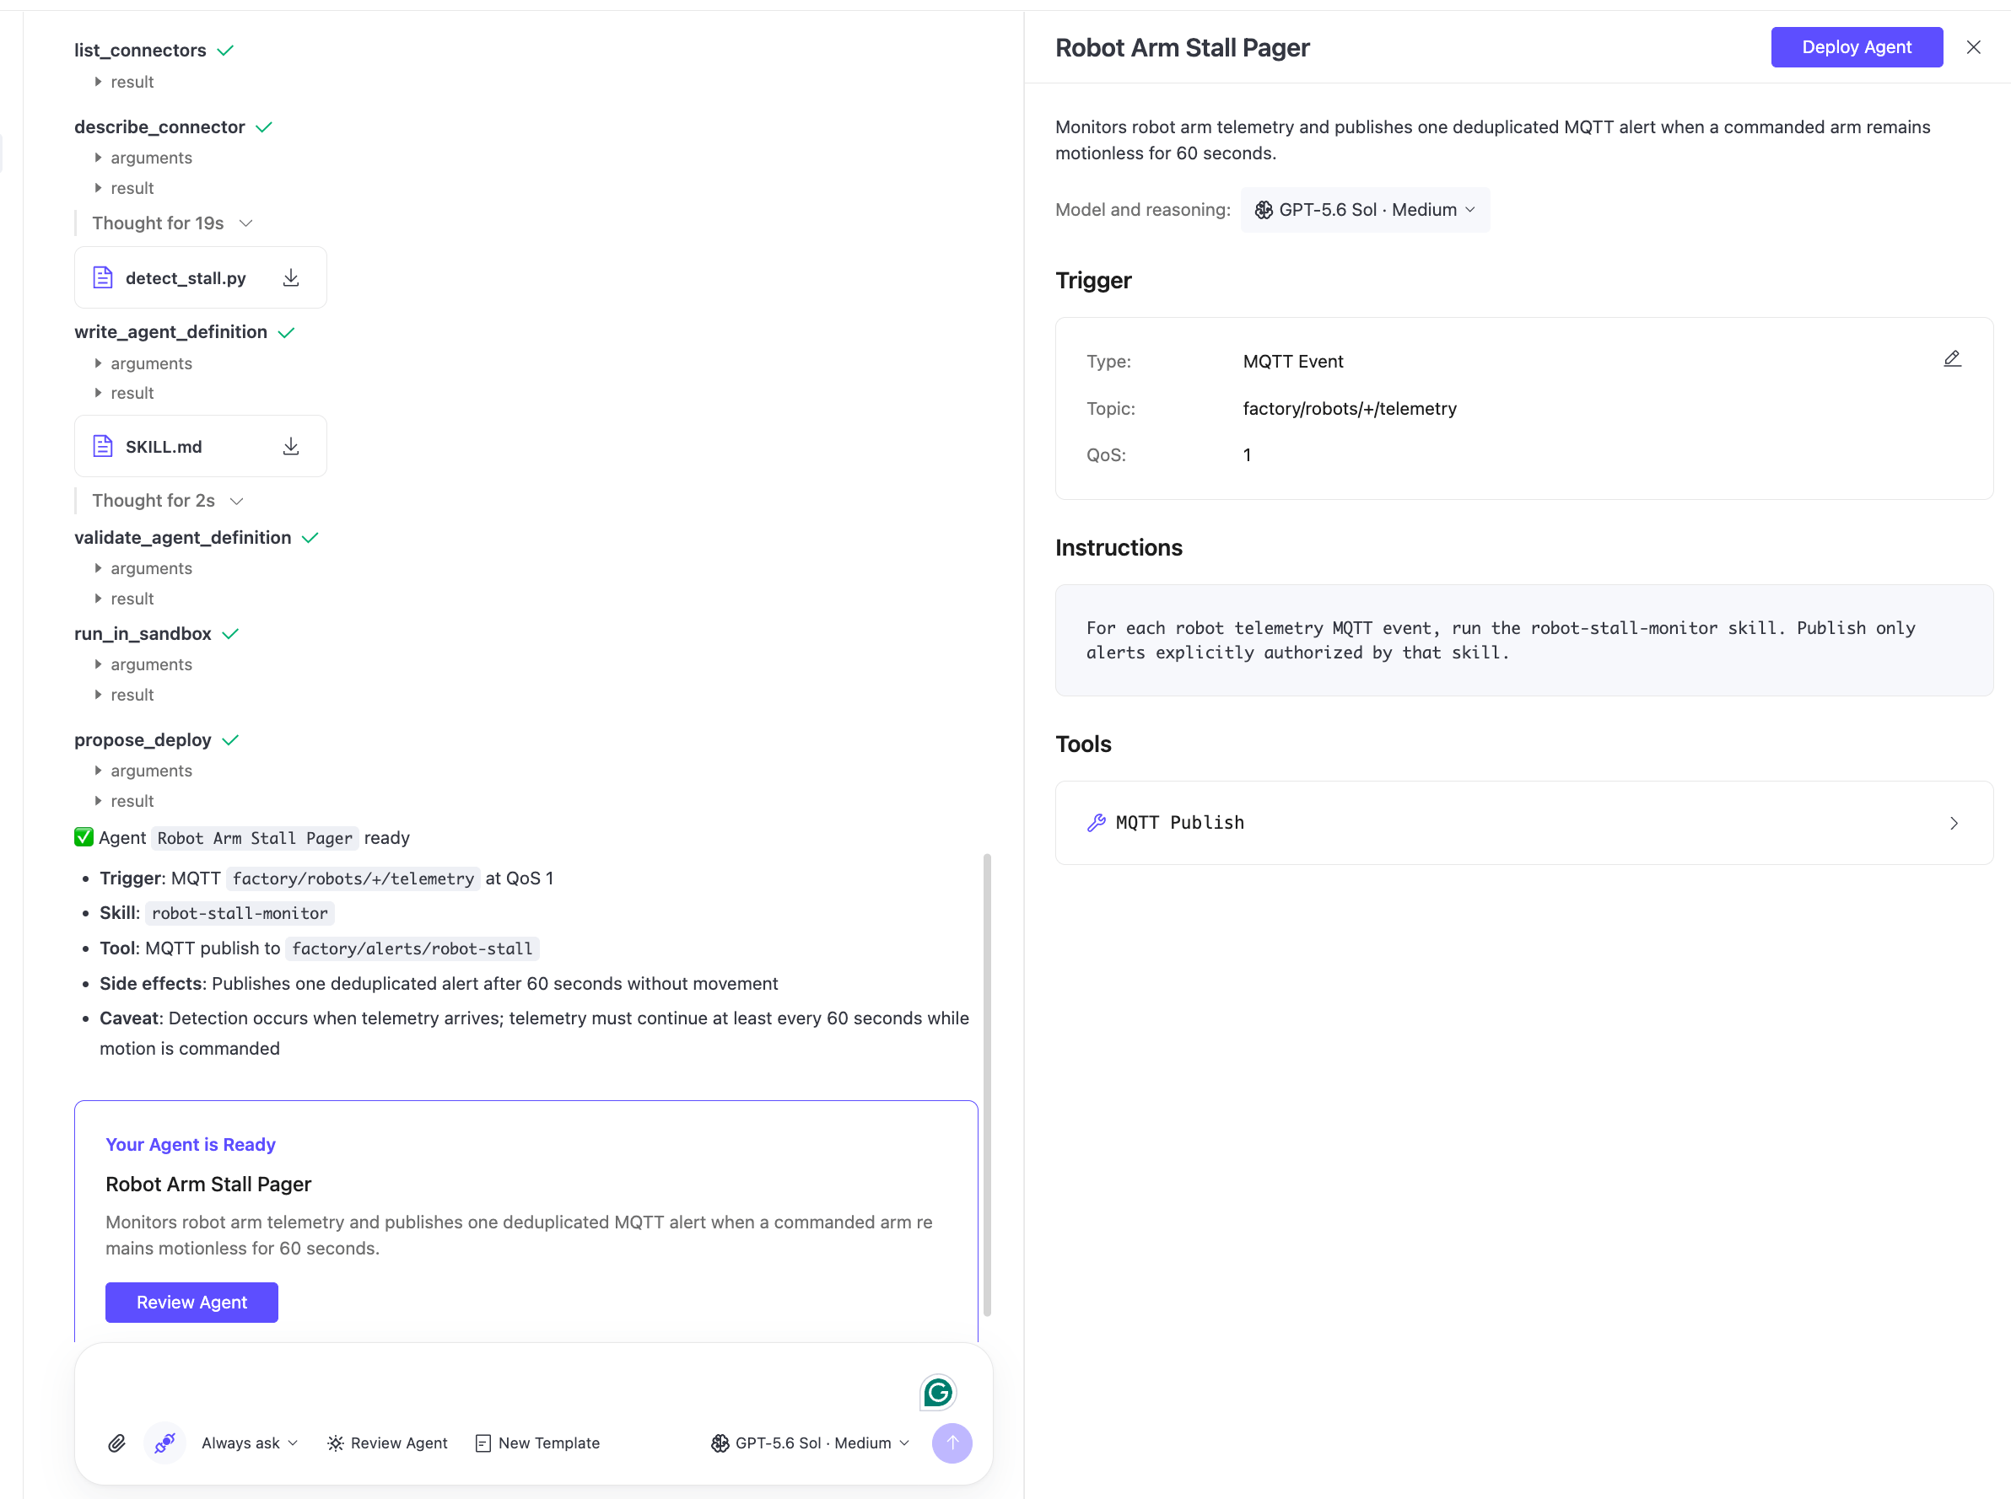Viewport: 2011px width, 1499px height.
Task: Open the detect_stall.py file card
Action: point(200,277)
